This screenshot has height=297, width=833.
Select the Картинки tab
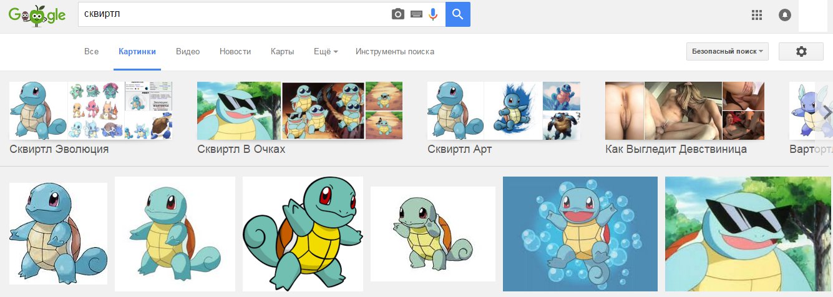point(137,52)
